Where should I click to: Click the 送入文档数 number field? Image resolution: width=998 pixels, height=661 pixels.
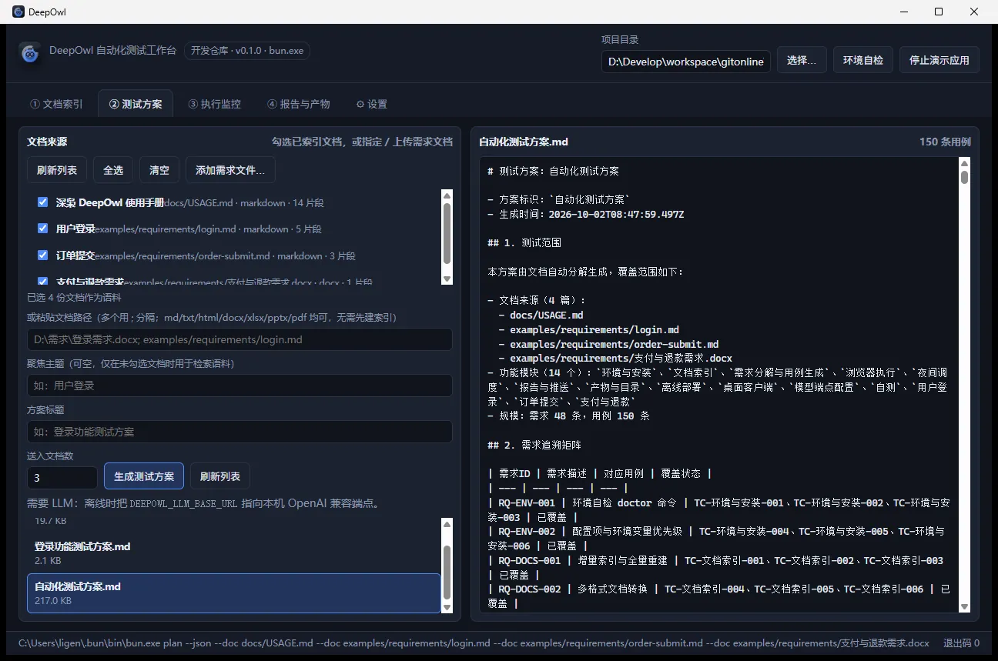tap(62, 478)
